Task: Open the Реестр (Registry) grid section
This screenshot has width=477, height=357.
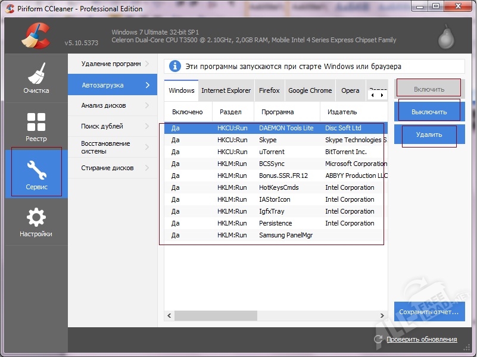Action: [x=36, y=126]
